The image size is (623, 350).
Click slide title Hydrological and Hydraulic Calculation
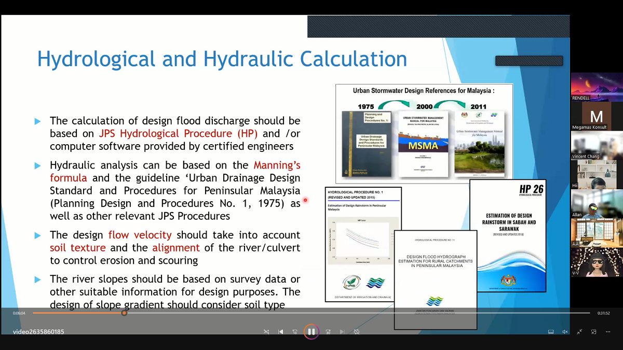click(x=222, y=59)
